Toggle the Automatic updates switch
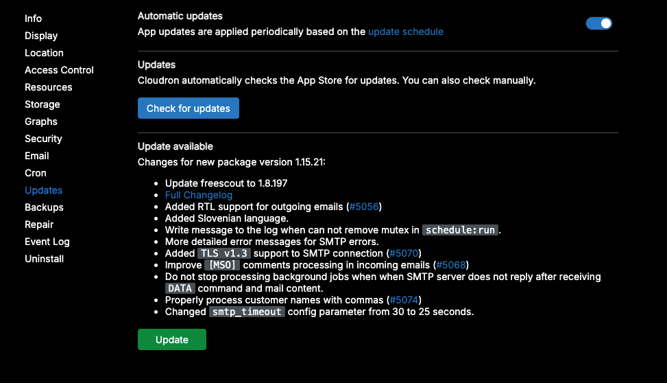667x383 pixels. click(x=598, y=23)
